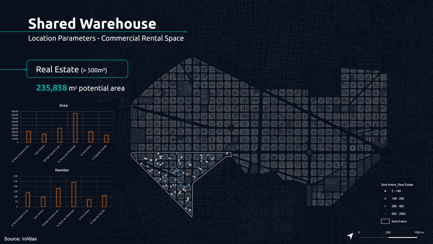433x244 pixels.
Task: Select the Real Estate (> 500m²) box
Action: point(77,69)
